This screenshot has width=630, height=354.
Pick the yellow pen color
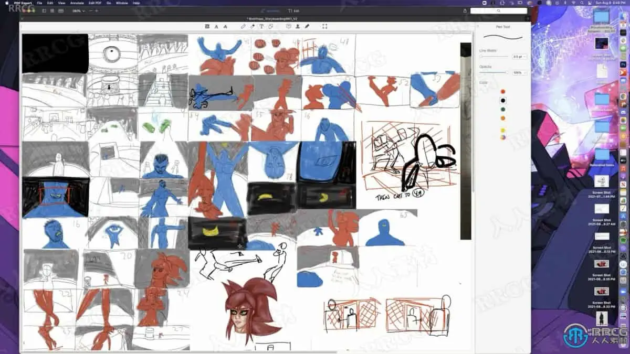click(503, 130)
